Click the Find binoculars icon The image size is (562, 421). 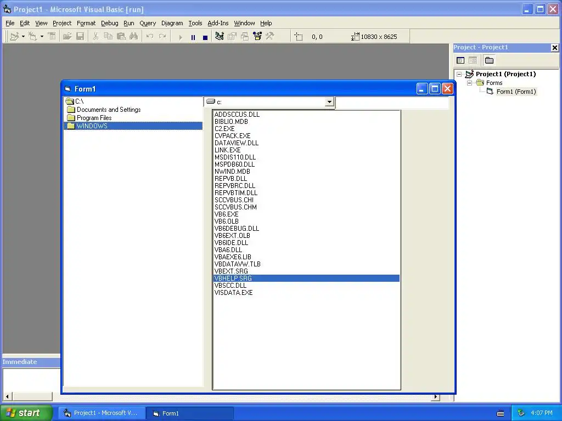pos(134,37)
